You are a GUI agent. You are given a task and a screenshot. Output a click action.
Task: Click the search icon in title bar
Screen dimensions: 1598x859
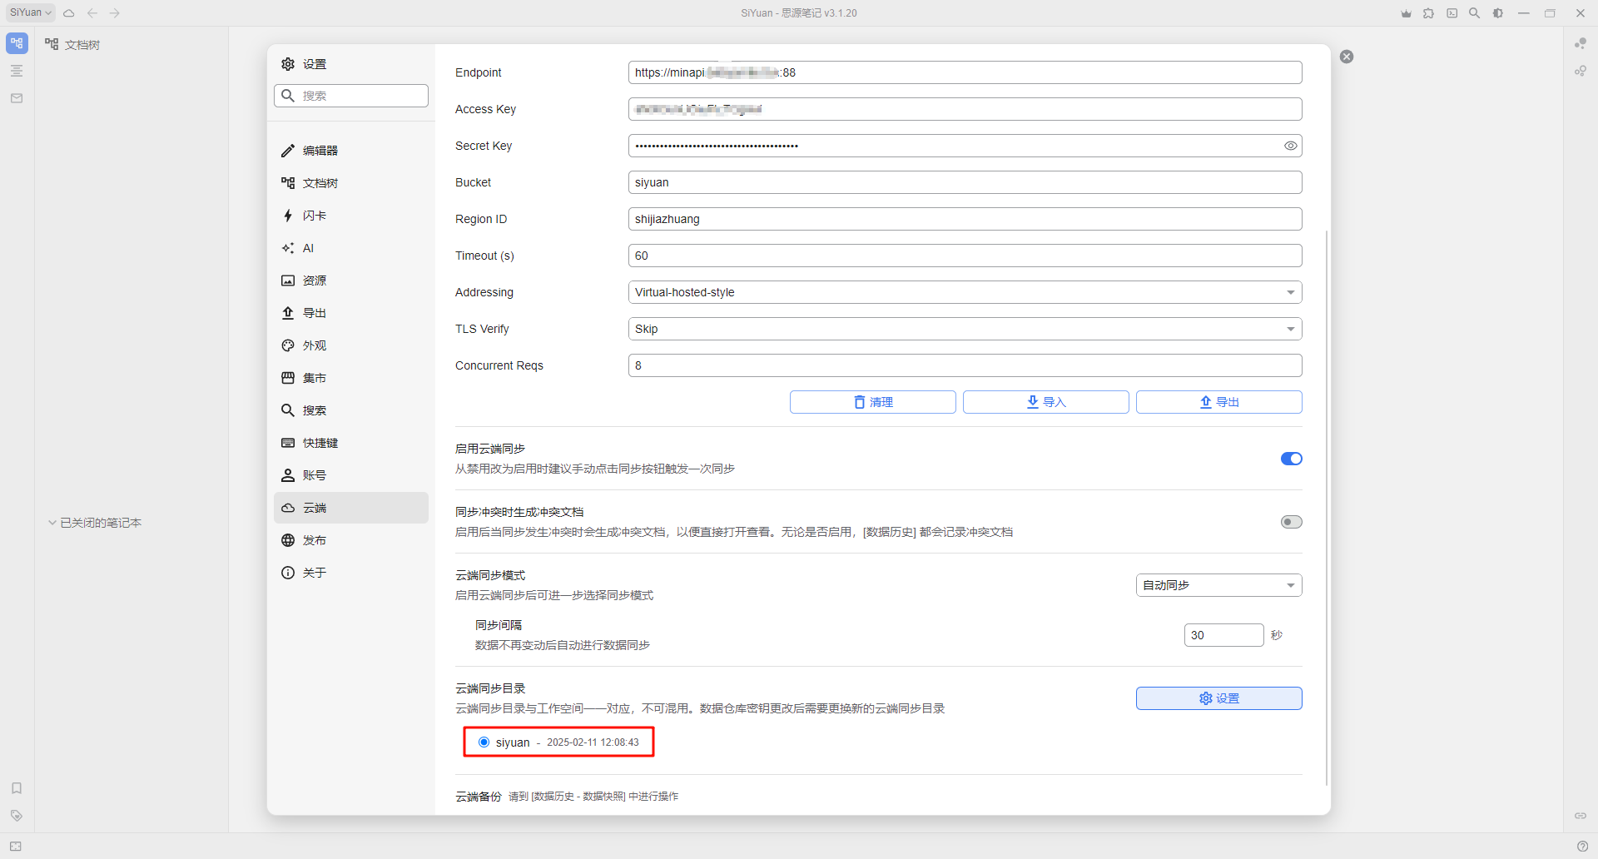(x=1474, y=13)
